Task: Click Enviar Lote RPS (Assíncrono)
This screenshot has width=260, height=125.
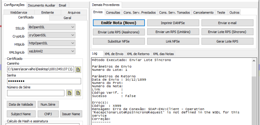Action: (x=119, y=32)
